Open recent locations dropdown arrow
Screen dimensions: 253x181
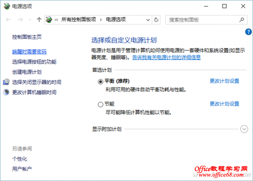(30, 20)
